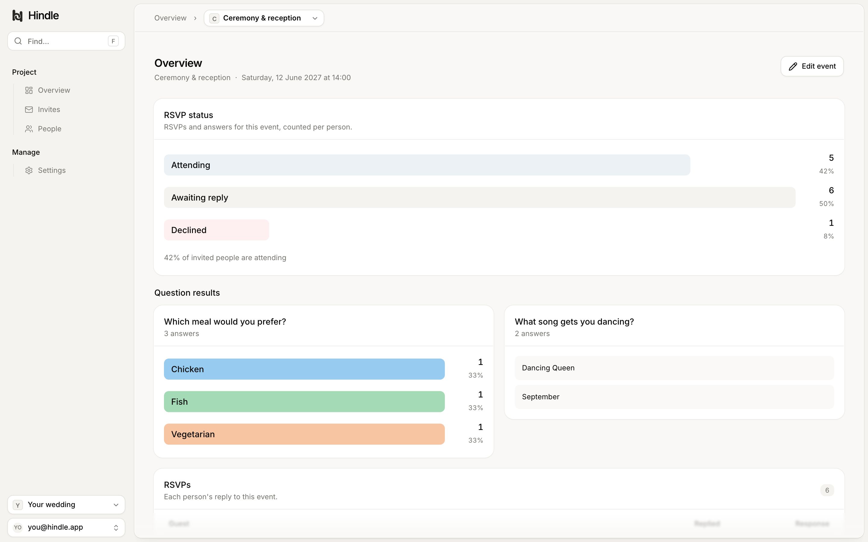Viewport: 868px width, 542px height.
Task: Click the C badge beside Ceremony & reception
Action: click(214, 18)
